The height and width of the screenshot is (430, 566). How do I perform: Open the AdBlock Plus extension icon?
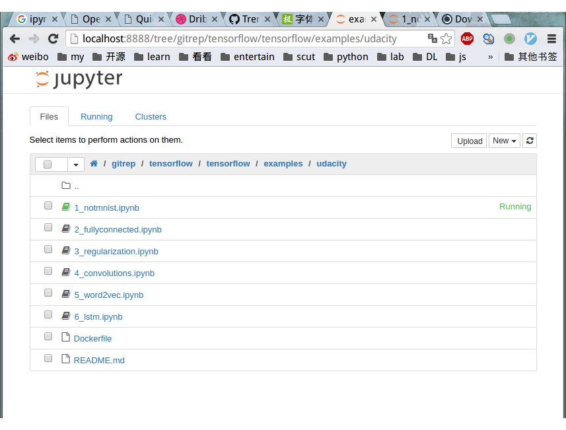(467, 38)
